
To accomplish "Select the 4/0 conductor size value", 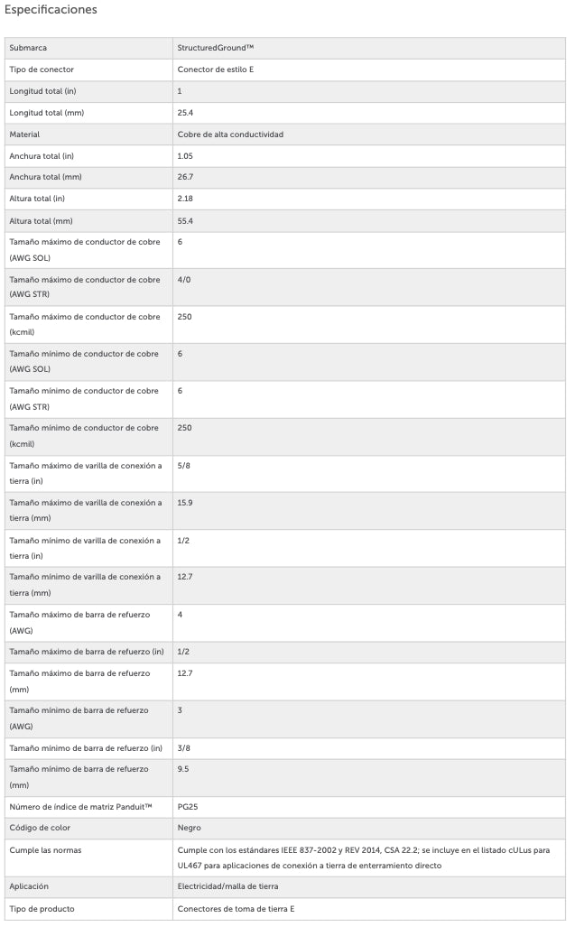I will click(184, 280).
